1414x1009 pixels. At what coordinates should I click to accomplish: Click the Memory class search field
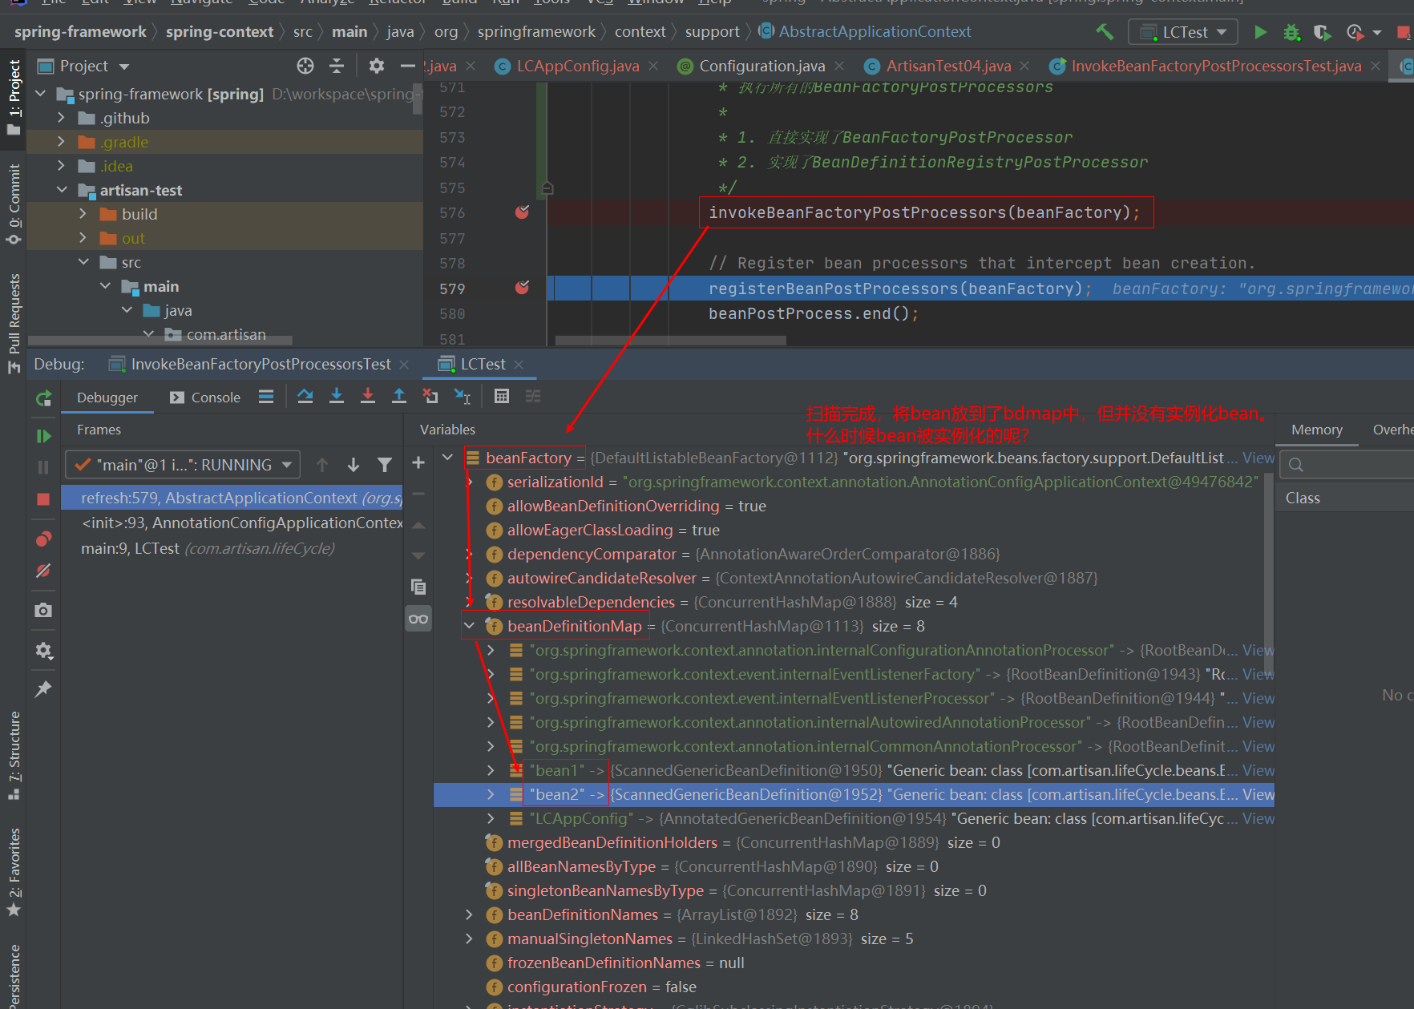click(x=1347, y=465)
